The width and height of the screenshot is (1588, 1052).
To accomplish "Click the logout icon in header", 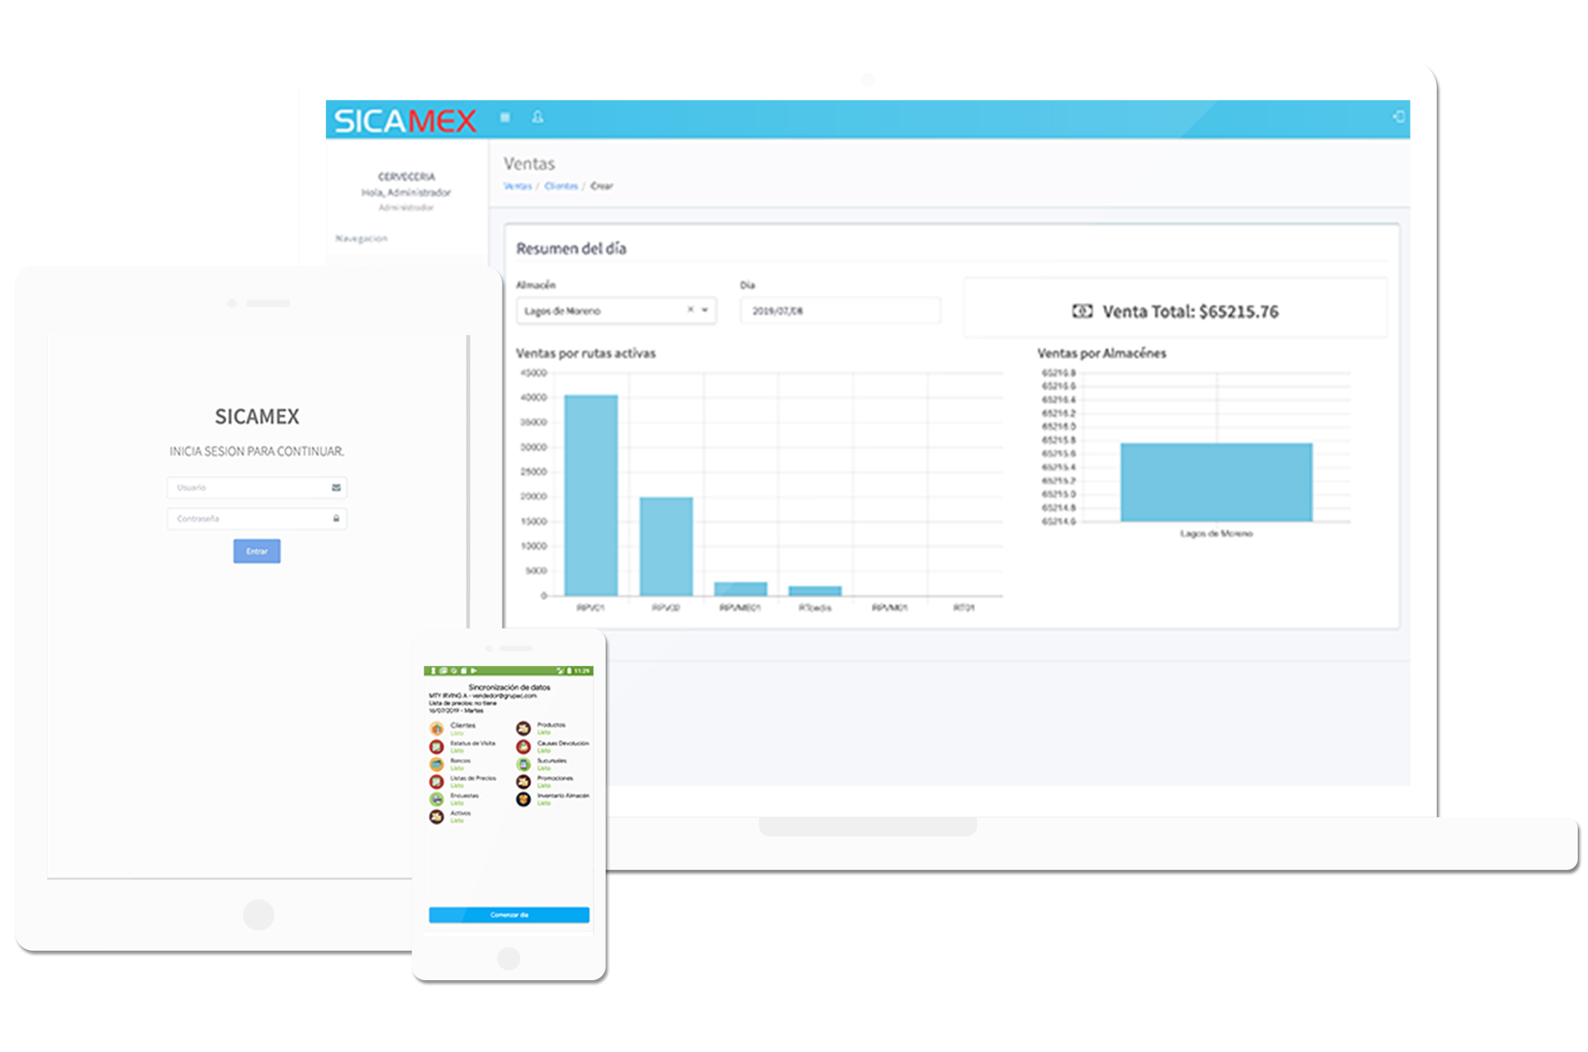I will 1398,117.
